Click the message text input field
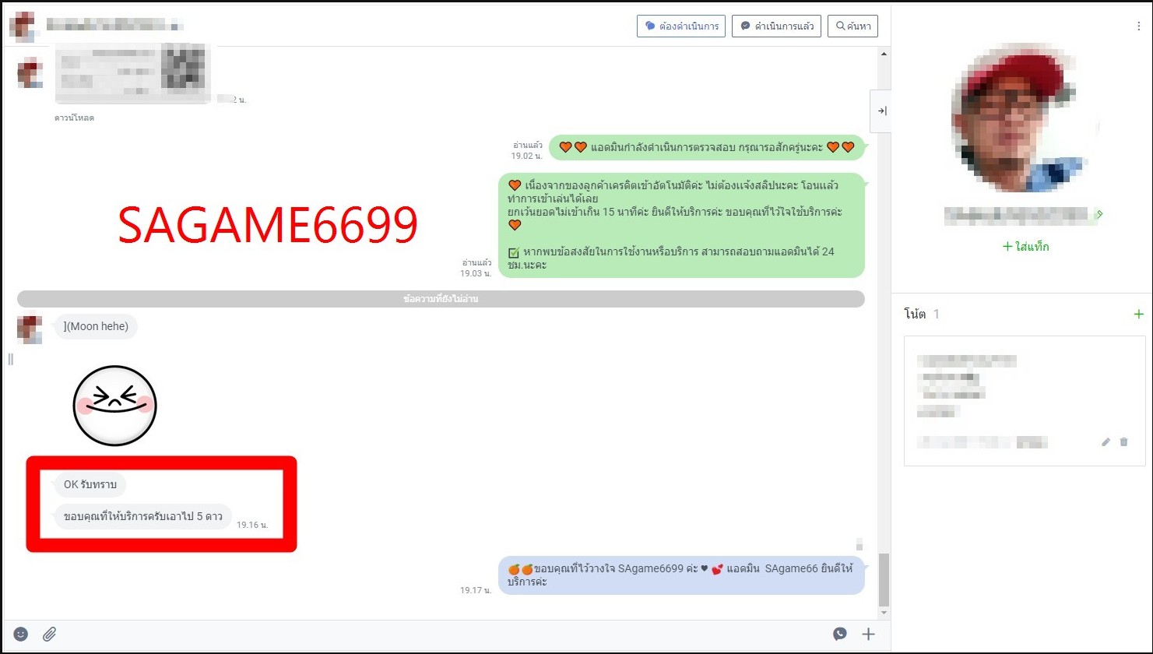The height and width of the screenshot is (654, 1153). [436, 634]
